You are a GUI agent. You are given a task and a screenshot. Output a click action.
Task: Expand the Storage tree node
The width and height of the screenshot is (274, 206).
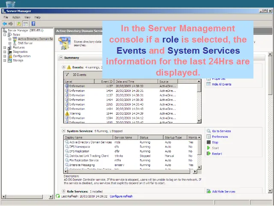click(5, 61)
